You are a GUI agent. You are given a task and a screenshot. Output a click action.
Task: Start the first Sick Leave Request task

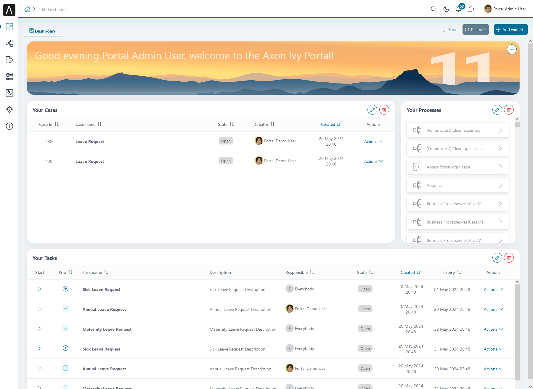[x=39, y=289]
